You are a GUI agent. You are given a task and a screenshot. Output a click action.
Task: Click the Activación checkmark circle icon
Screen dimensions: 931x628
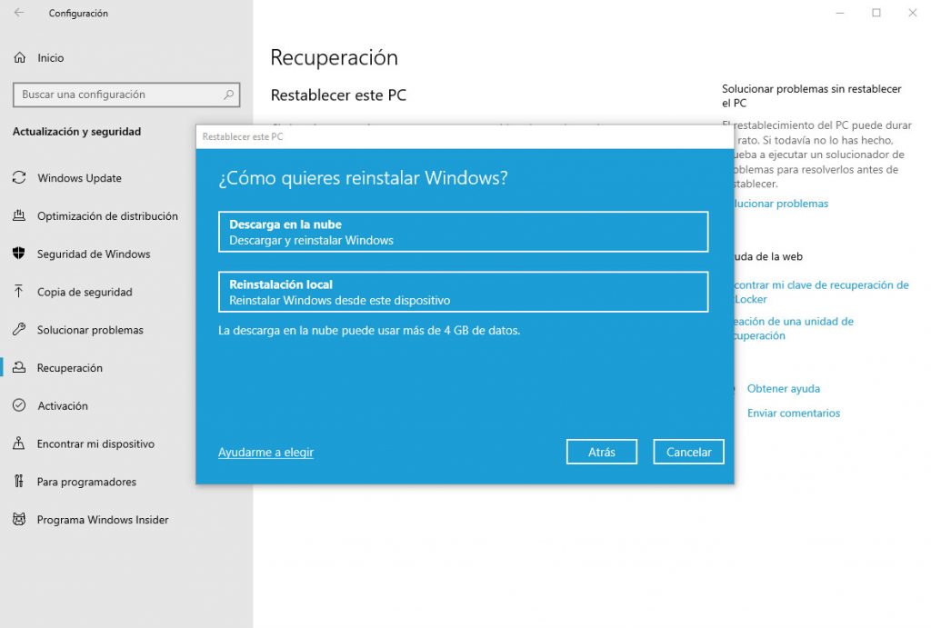(x=19, y=406)
